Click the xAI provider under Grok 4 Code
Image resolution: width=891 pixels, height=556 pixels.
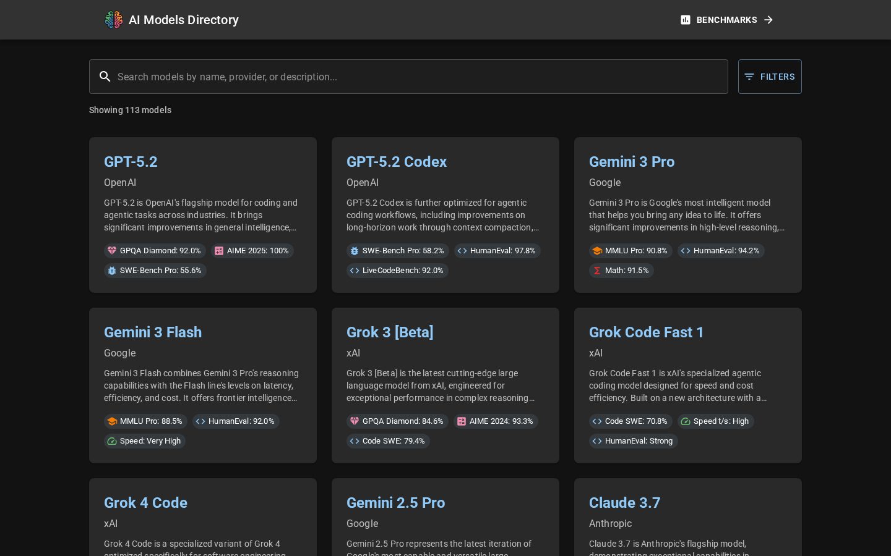tap(111, 524)
